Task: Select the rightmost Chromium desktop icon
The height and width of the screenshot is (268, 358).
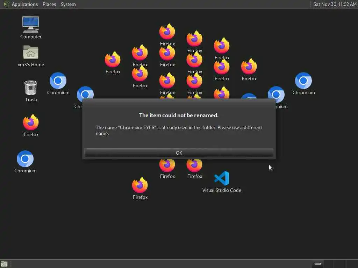Action: (303, 81)
